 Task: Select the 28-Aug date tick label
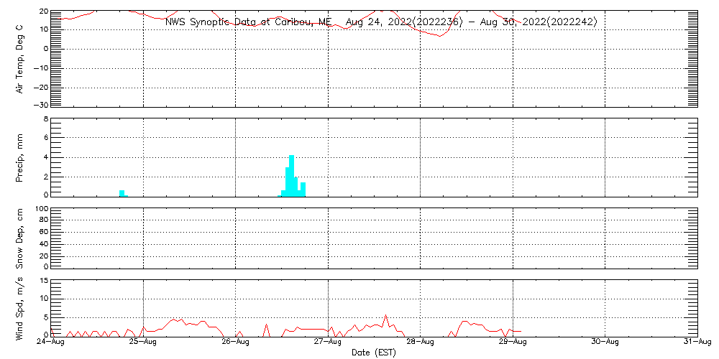(x=420, y=342)
